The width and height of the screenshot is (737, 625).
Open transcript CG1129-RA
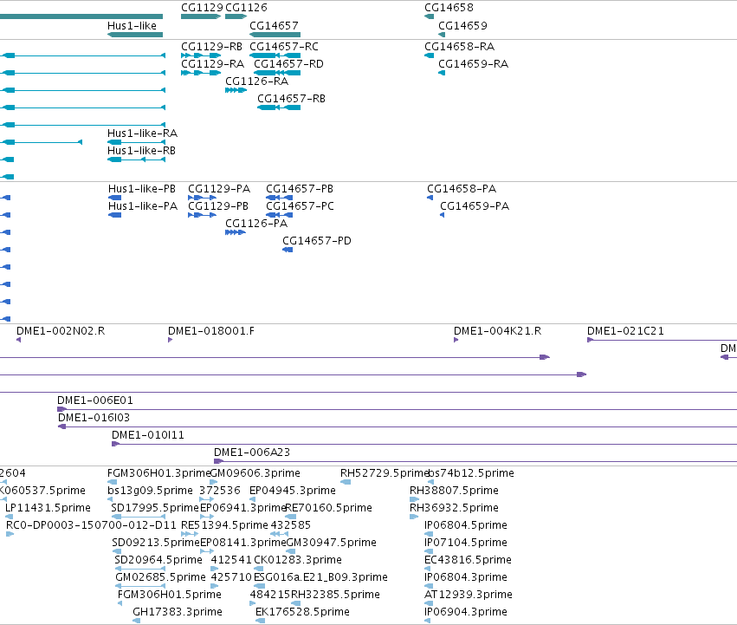(201, 73)
